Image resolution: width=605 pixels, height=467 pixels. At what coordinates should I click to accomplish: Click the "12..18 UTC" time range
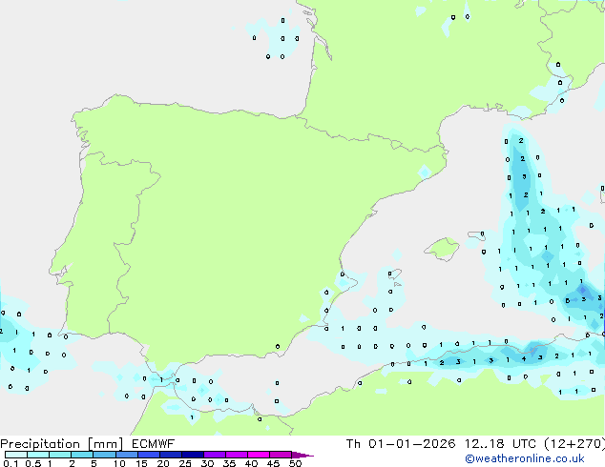(500, 444)
